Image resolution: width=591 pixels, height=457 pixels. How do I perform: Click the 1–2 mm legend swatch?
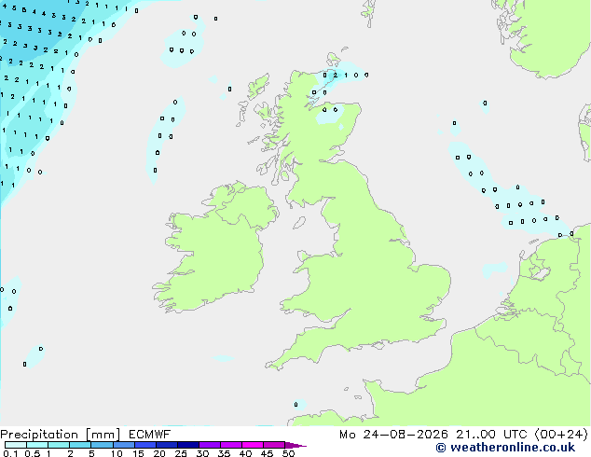(59, 445)
